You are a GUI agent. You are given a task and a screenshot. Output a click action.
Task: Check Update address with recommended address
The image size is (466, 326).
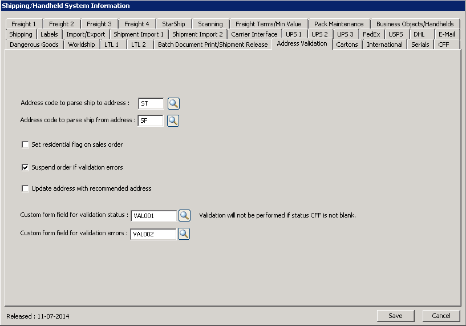pyautogui.click(x=25, y=188)
